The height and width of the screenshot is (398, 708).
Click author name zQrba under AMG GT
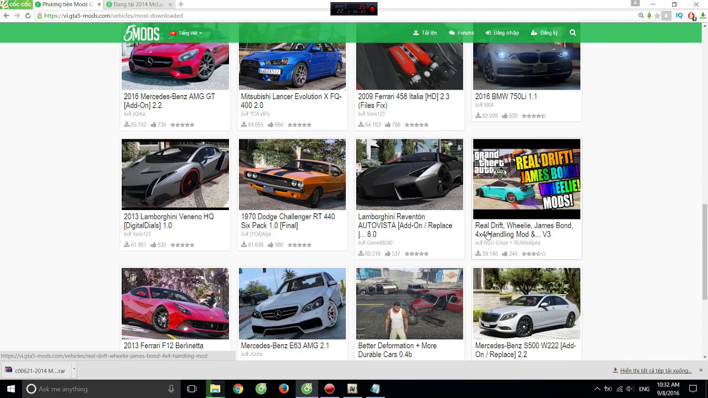point(138,114)
